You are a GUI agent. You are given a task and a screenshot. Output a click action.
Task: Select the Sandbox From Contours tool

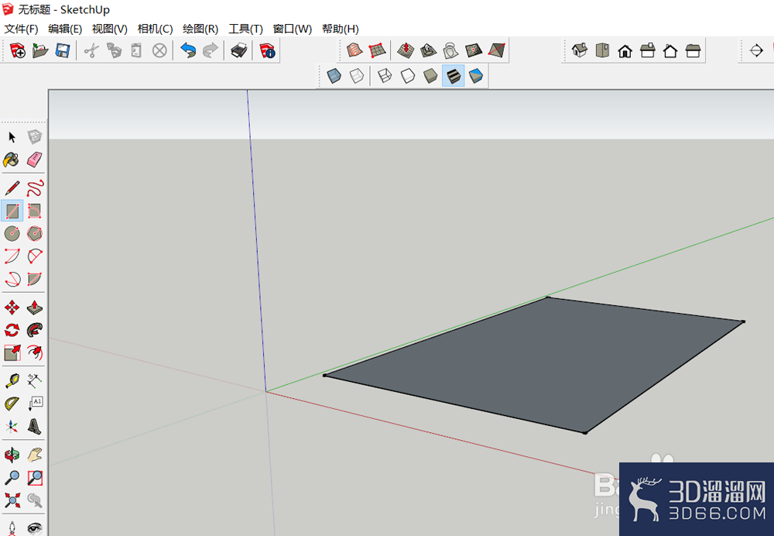(x=354, y=50)
